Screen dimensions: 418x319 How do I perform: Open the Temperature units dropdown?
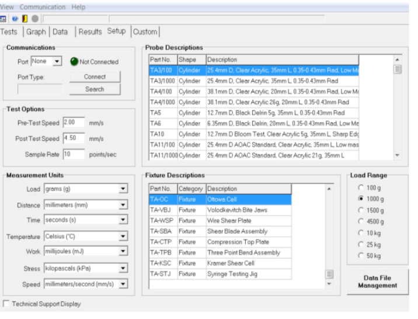pyautogui.click(x=123, y=237)
